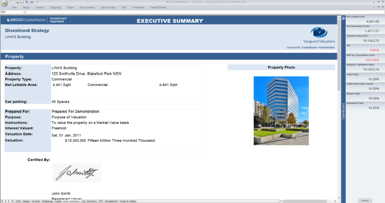
Task: Click the vertical Dashboard label strip
Action: click(x=343, y=111)
